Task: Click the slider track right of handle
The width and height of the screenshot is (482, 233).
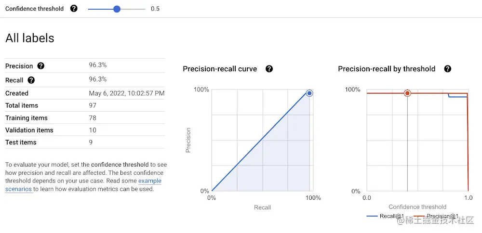Action: pos(133,9)
